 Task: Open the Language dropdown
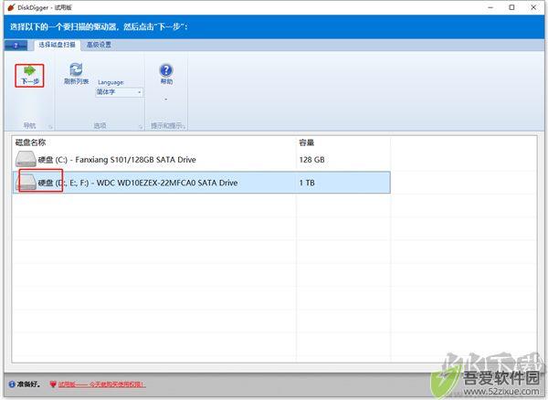click(x=119, y=92)
